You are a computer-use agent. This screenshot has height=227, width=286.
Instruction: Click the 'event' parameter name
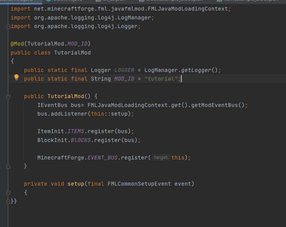(183, 184)
